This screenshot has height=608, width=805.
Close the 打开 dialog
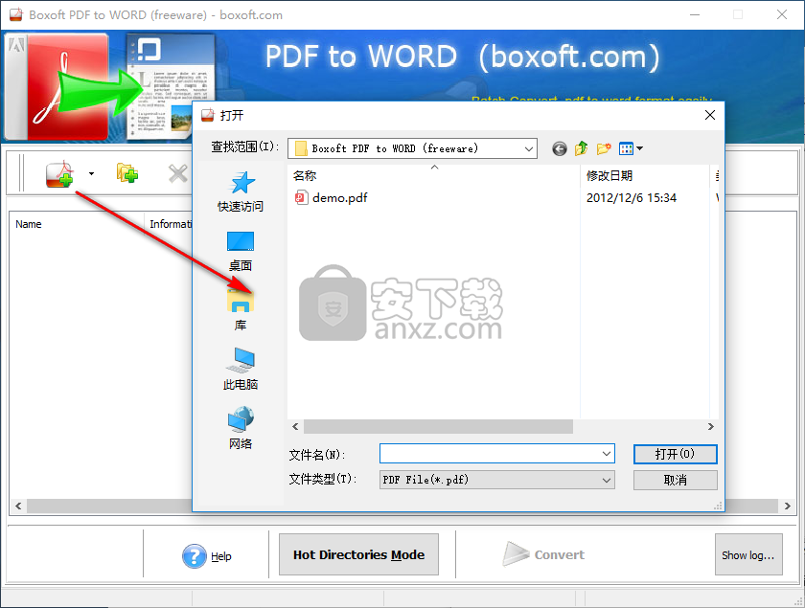(710, 115)
